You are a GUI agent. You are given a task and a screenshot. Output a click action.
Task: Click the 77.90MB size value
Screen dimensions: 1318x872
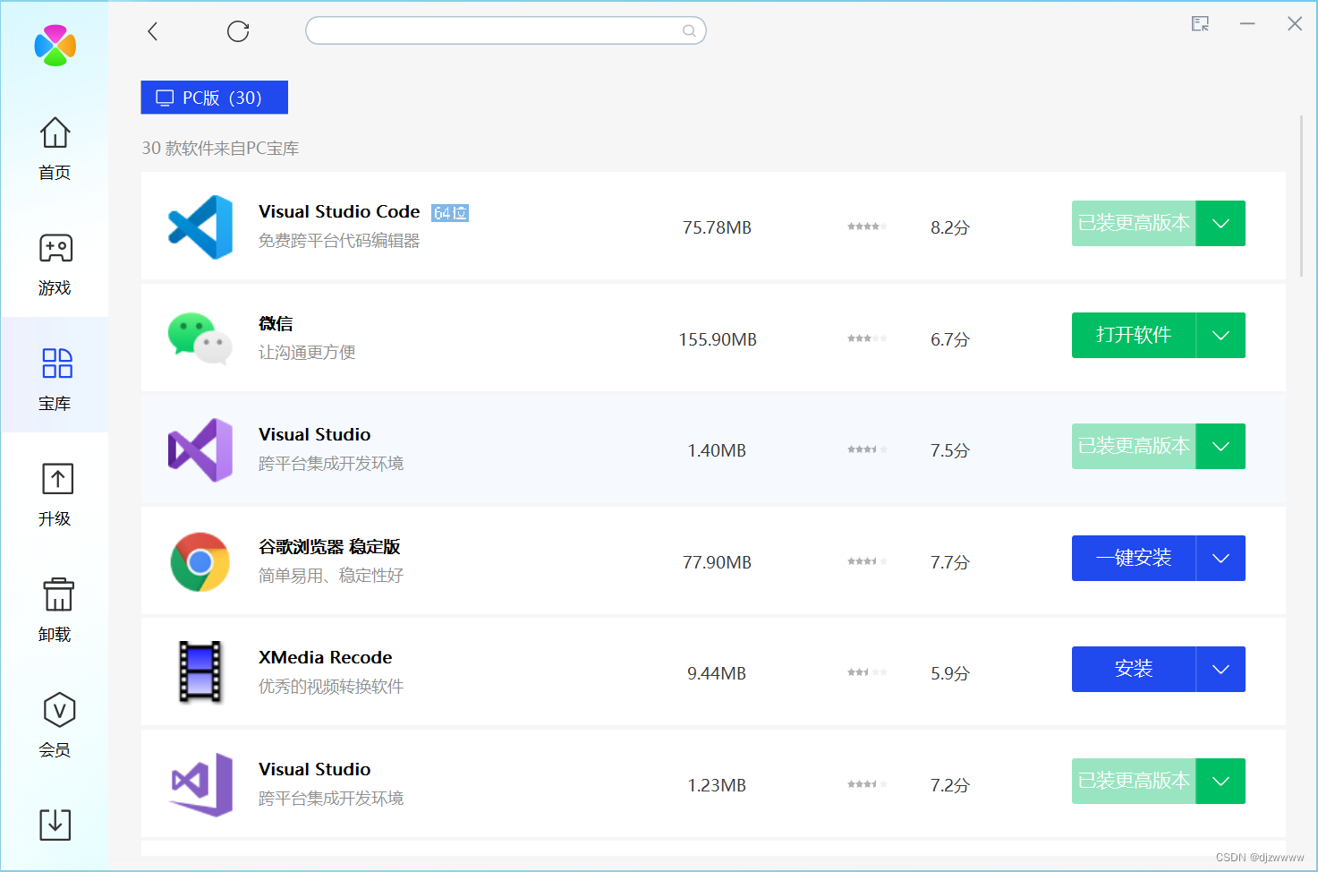[x=717, y=562]
